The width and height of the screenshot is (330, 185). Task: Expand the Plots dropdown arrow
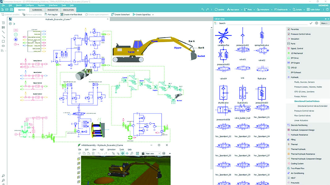[x=254, y=10]
